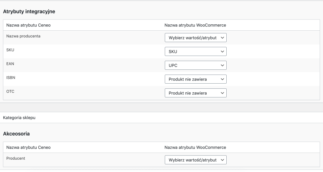Open the ISBN row dropdown
323x172 pixels.
coord(195,79)
